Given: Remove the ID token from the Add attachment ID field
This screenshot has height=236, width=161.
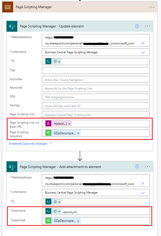Looking at the screenshot, I should click(59, 202).
